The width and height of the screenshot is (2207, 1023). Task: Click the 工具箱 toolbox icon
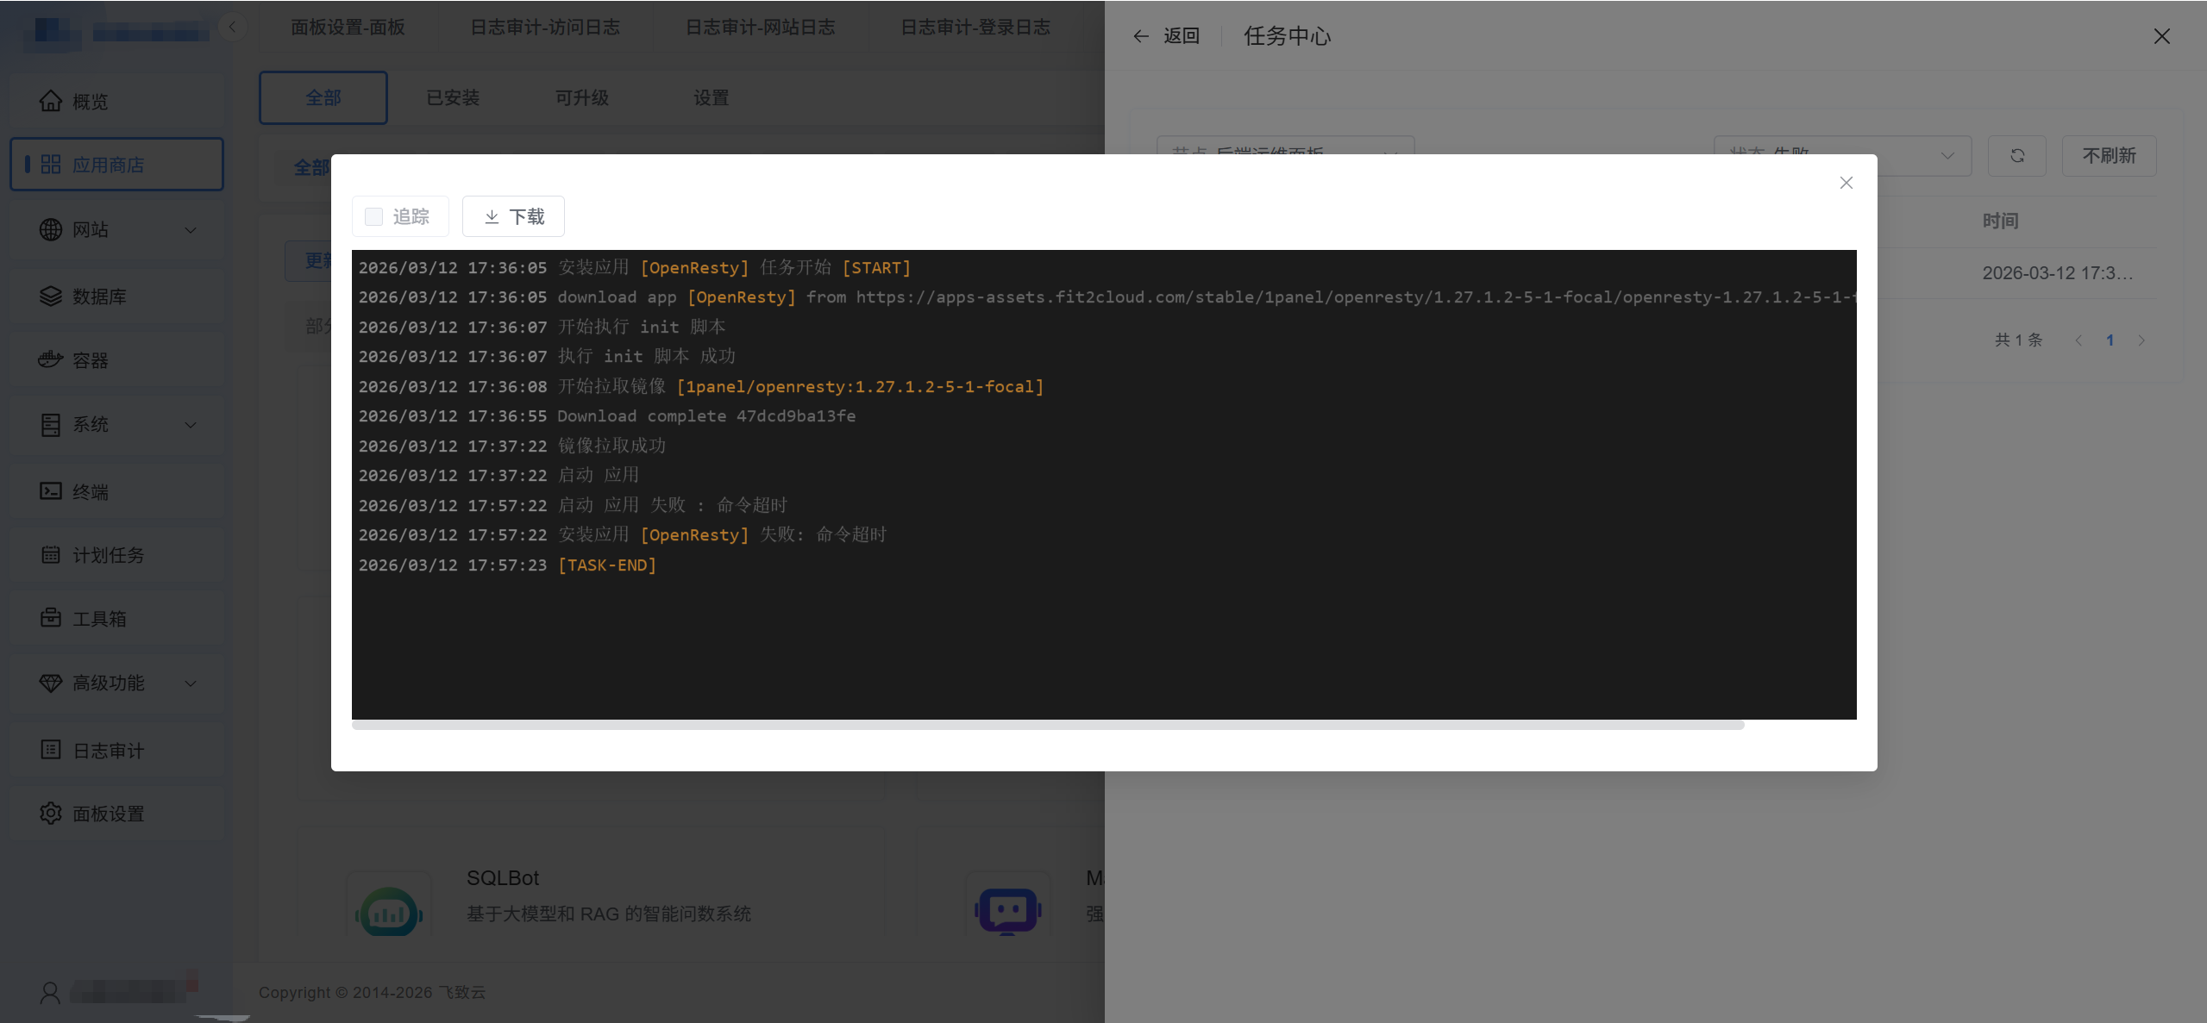(x=50, y=618)
